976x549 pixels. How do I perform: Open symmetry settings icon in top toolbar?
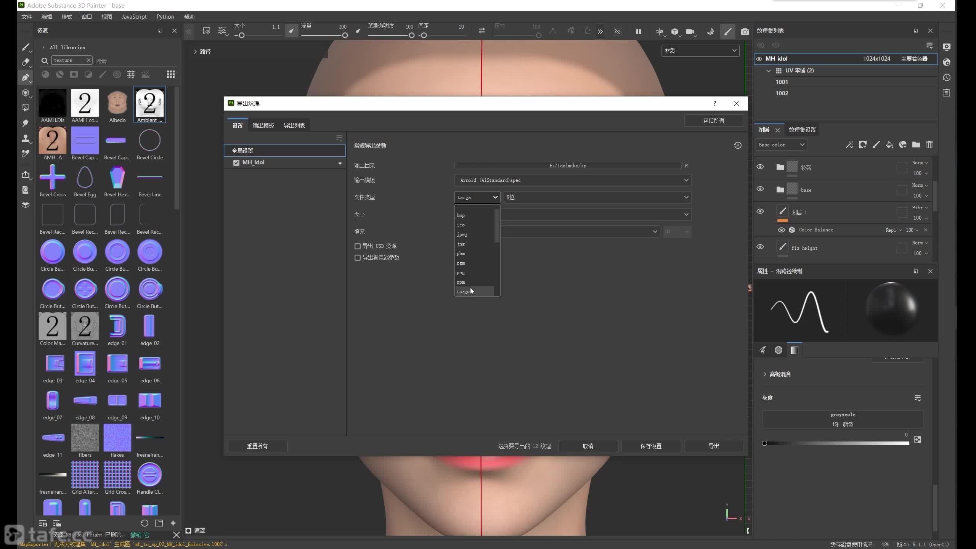tap(659, 32)
